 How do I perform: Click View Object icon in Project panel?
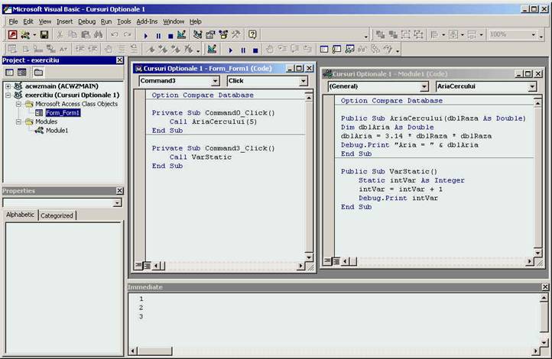[x=22, y=73]
